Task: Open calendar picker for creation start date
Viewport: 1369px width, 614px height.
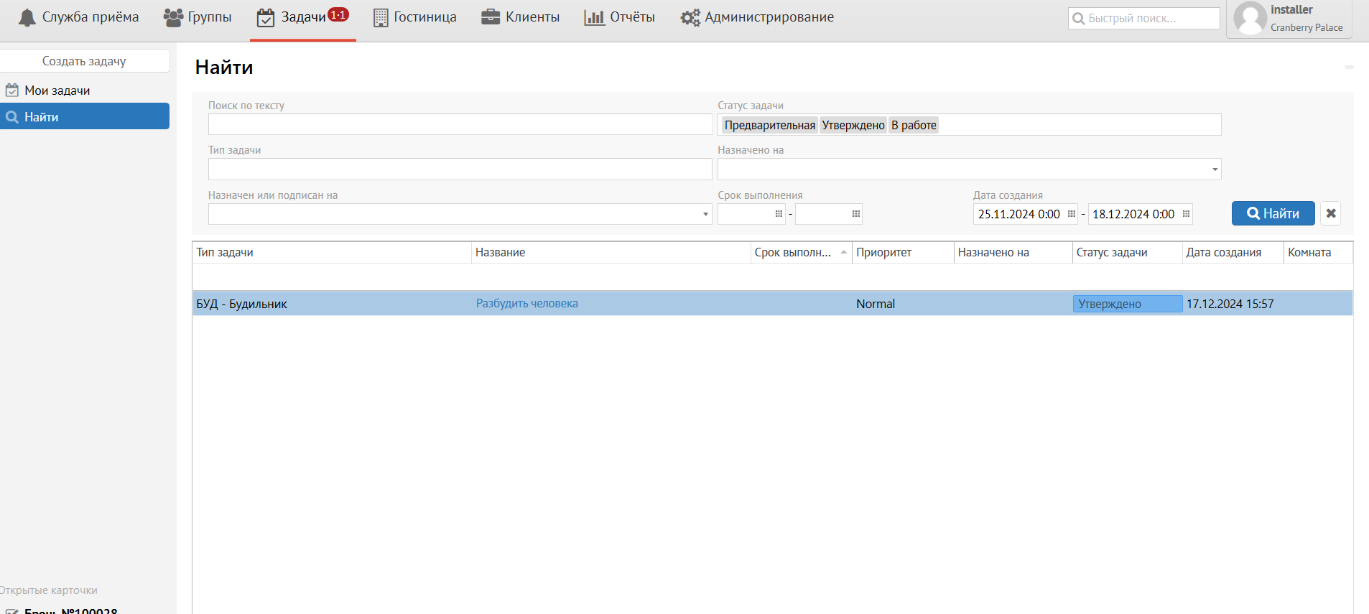Action: (1071, 214)
